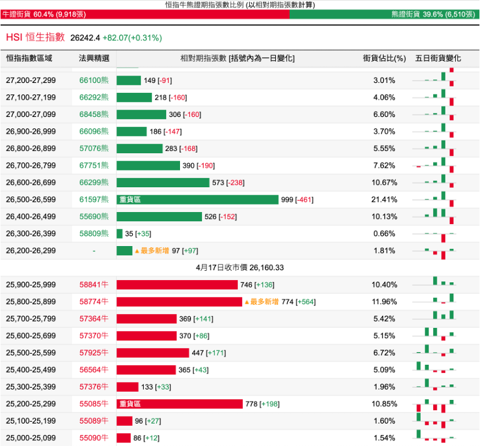Open five-day chart for 26,400-26,499 row
480x446 pixels.
click(x=434, y=217)
